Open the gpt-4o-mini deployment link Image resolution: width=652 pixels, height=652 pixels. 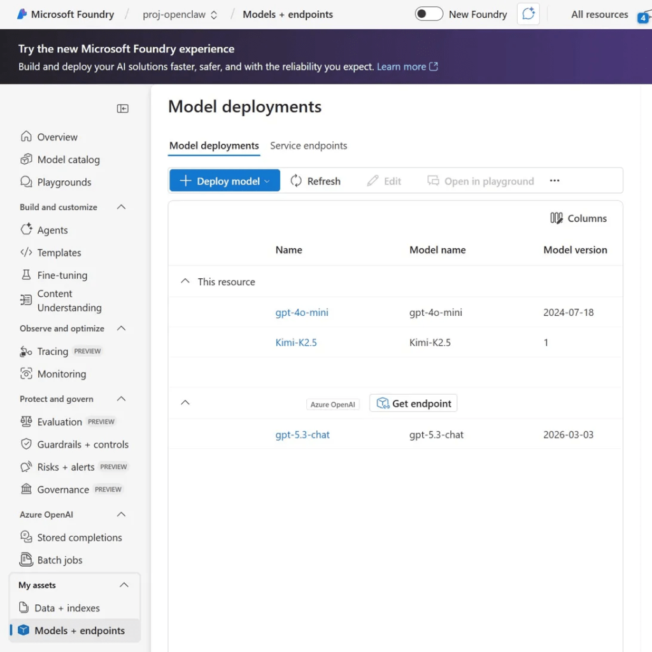click(302, 313)
